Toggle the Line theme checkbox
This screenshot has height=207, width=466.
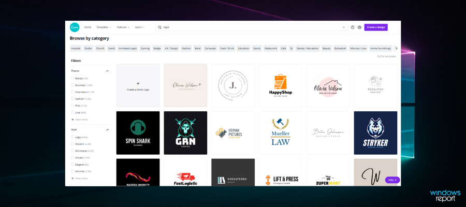(72, 112)
